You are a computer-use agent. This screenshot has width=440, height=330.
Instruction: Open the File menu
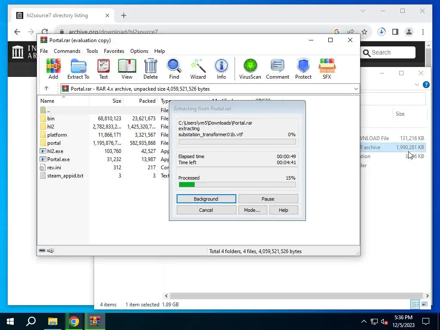(x=44, y=51)
